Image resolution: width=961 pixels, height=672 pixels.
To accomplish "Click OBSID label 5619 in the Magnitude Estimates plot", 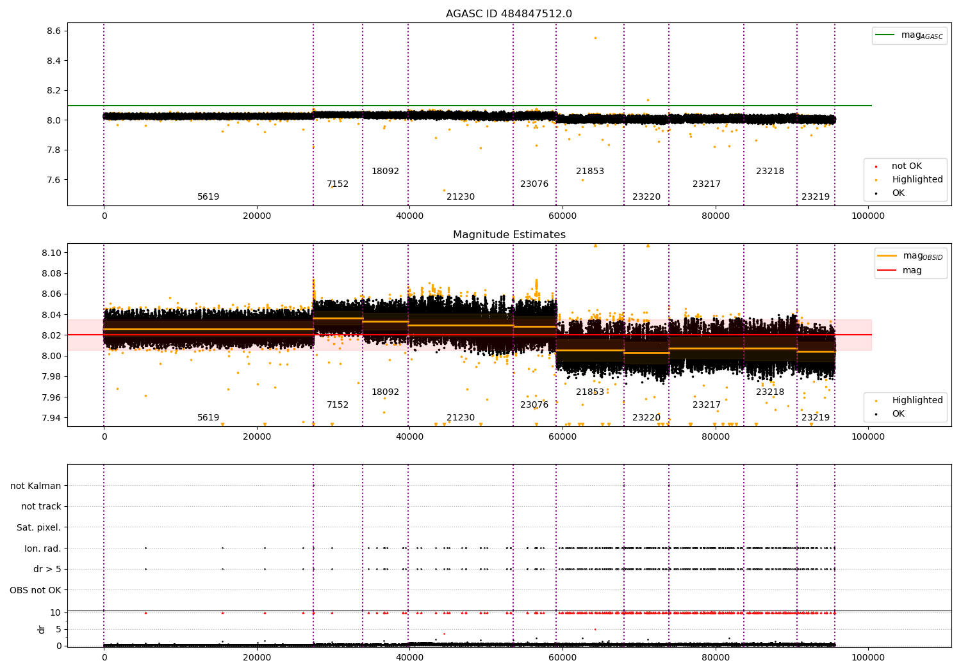I will click(208, 418).
